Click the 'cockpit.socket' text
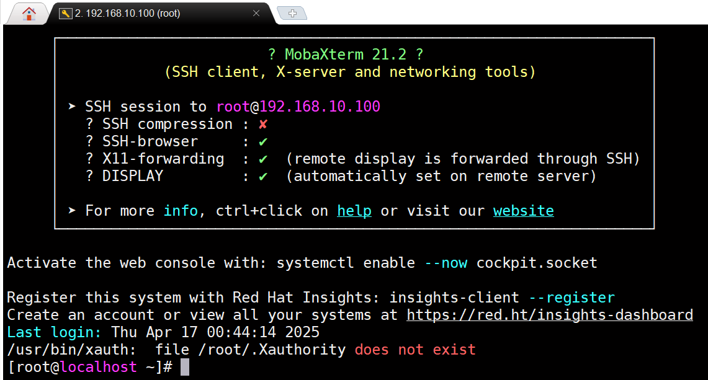 point(537,263)
